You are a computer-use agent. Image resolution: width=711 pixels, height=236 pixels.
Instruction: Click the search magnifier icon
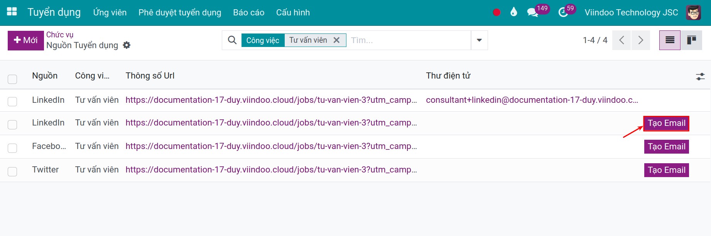tap(232, 40)
